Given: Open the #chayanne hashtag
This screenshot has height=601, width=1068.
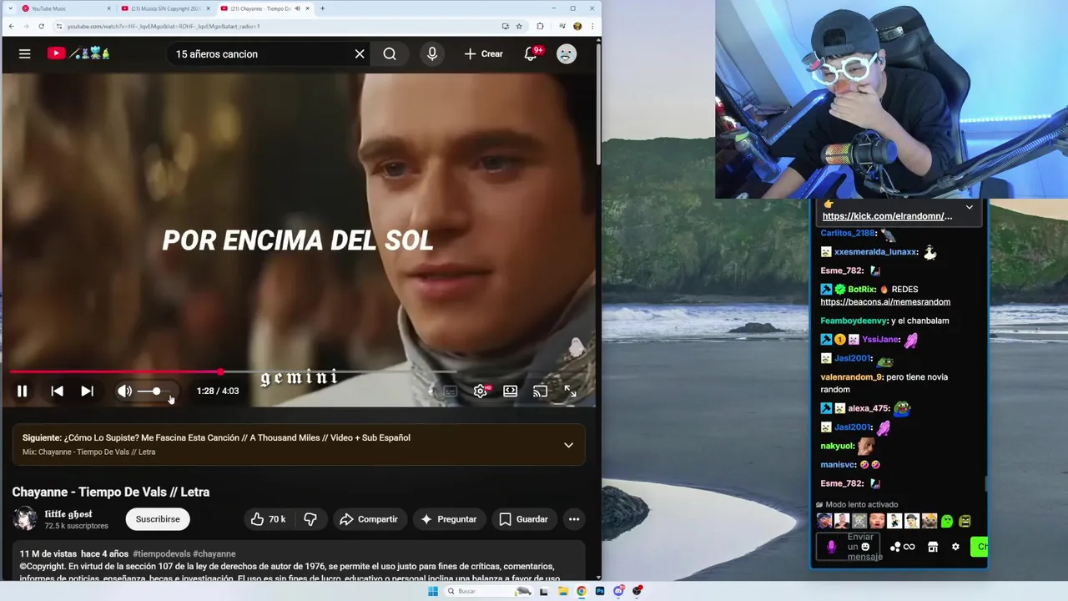Looking at the screenshot, I should [214, 553].
